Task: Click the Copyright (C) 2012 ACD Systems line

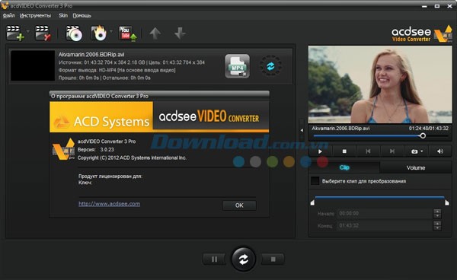Action: [x=132, y=157]
